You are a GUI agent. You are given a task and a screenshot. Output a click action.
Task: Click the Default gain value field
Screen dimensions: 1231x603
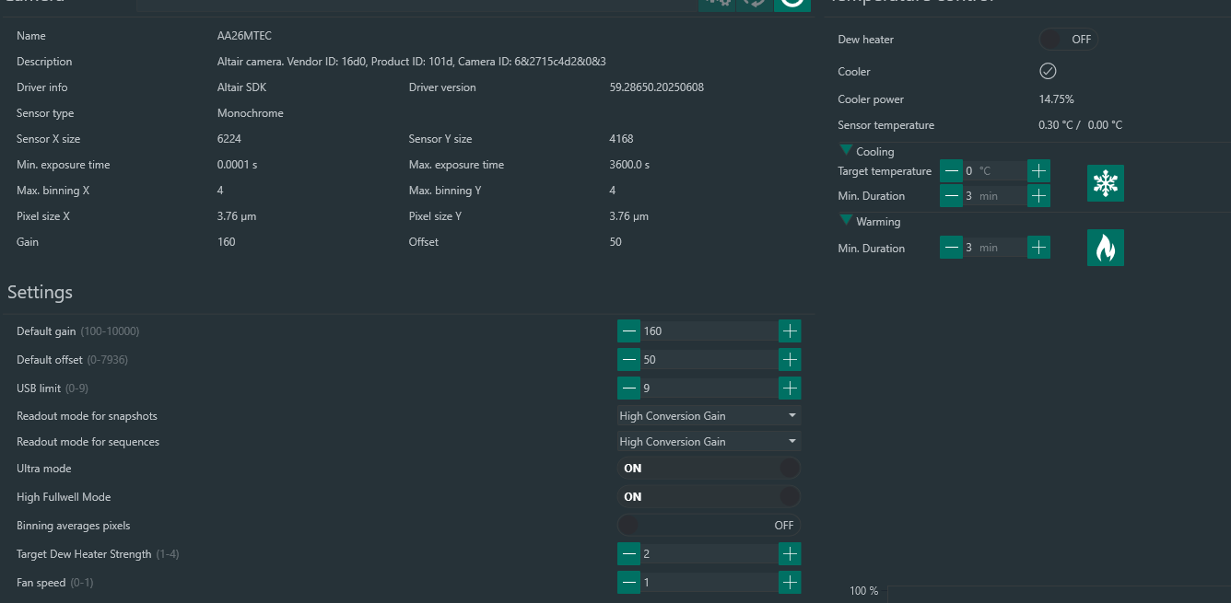click(709, 331)
